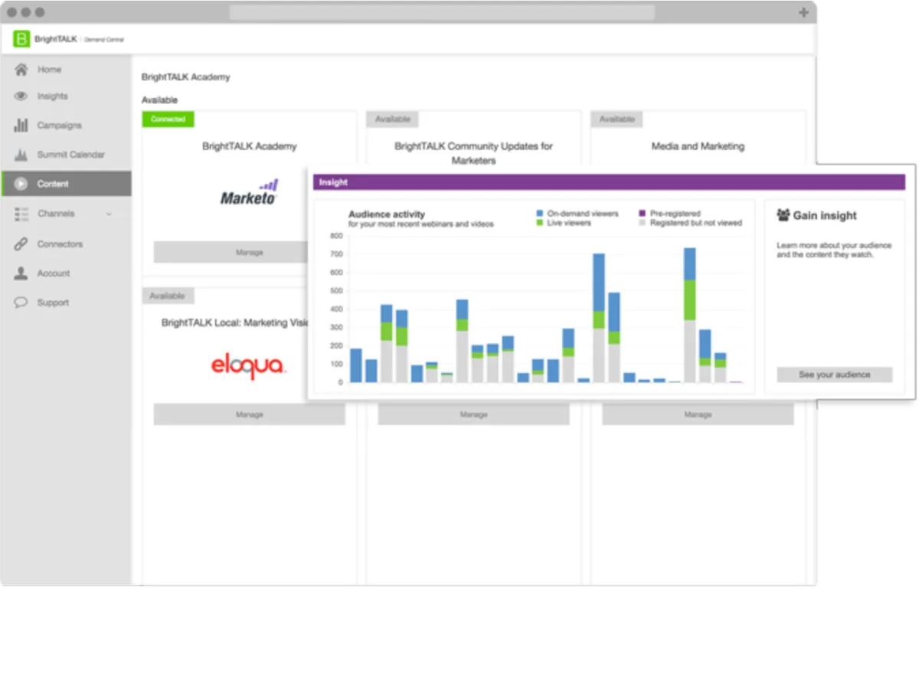Screen dimensions: 919x681
Task: Click the Available section label
Action: tap(159, 100)
